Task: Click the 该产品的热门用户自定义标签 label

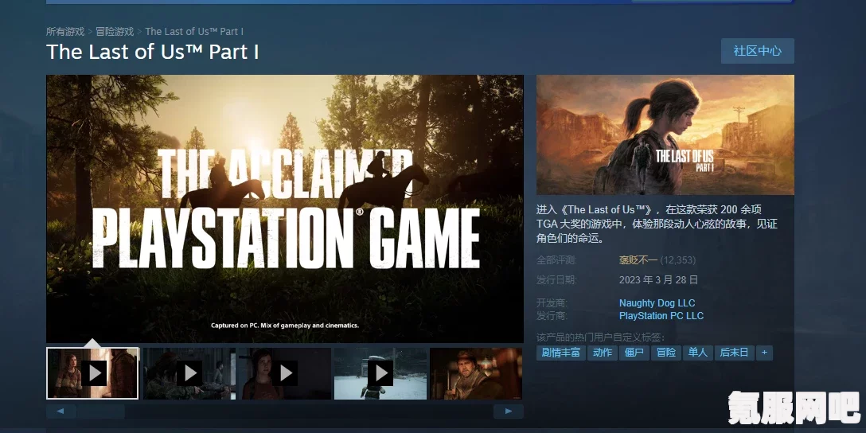Action: 600,337
